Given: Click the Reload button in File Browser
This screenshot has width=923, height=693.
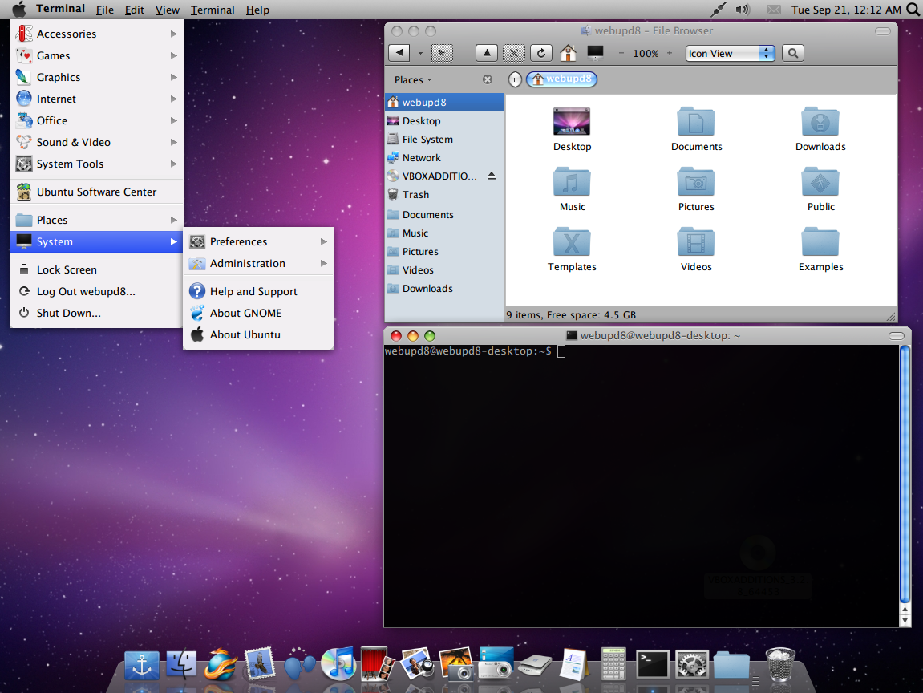Looking at the screenshot, I should (x=542, y=53).
